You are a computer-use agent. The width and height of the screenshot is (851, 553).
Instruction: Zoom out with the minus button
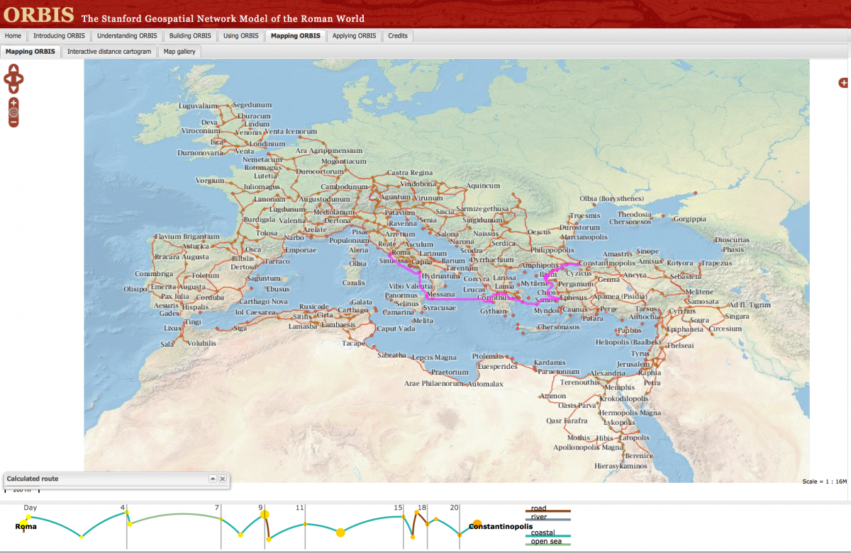tap(13, 122)
